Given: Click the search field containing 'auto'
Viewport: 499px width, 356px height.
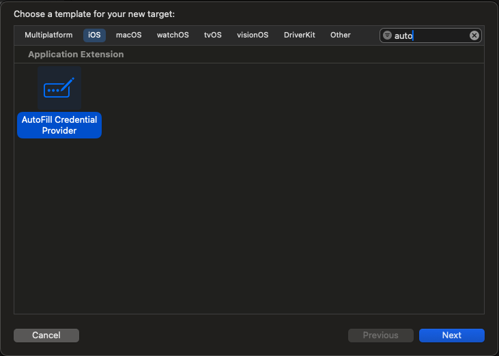Looking at the screenshot, I should [x=430, y=35].
